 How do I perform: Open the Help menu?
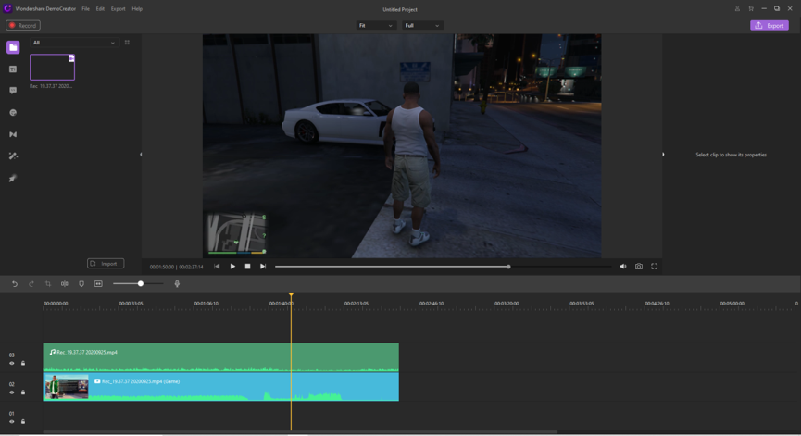click(137, 9)
